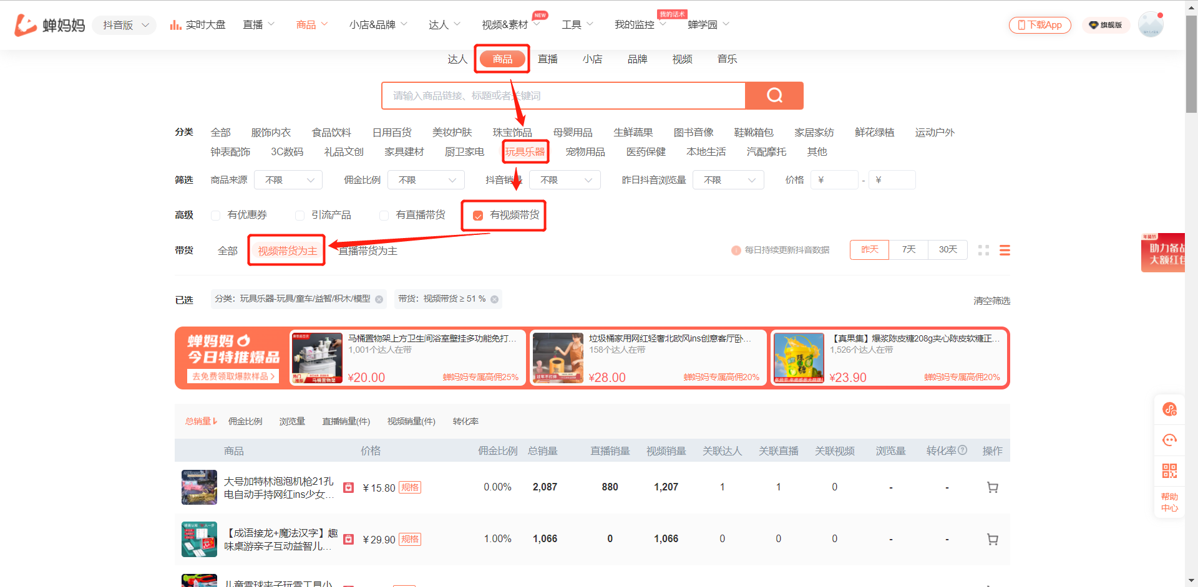Select the 昨天 time range
Viewport: 1198px width, 587px height.
pos(869,250)
